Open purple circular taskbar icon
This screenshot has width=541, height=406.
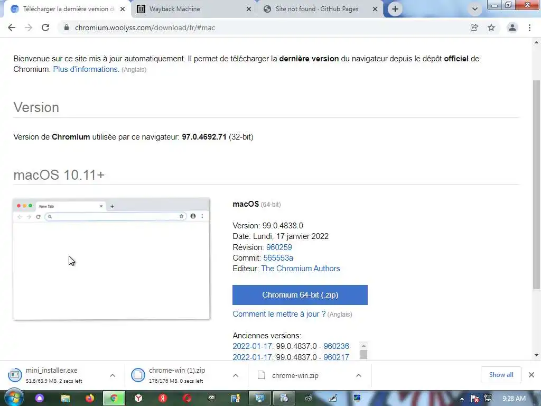point(40,399)
